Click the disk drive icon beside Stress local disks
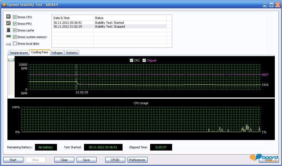This screenshot has height=166, width=282. click(8, 44)
